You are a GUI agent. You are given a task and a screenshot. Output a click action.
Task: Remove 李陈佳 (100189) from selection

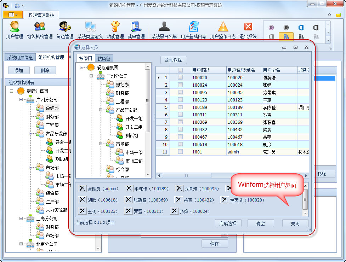point(129,188)
